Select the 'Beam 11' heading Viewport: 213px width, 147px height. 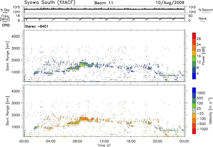click(104, 3)
